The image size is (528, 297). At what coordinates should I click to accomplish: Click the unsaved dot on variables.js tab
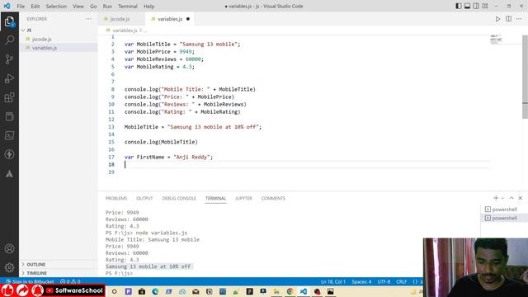(188, 19)
